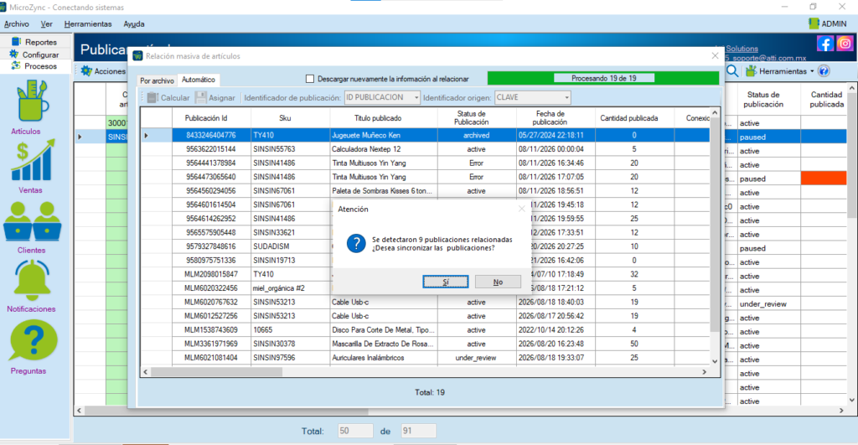Click the Configurar gear icon

tap(14, 54)
